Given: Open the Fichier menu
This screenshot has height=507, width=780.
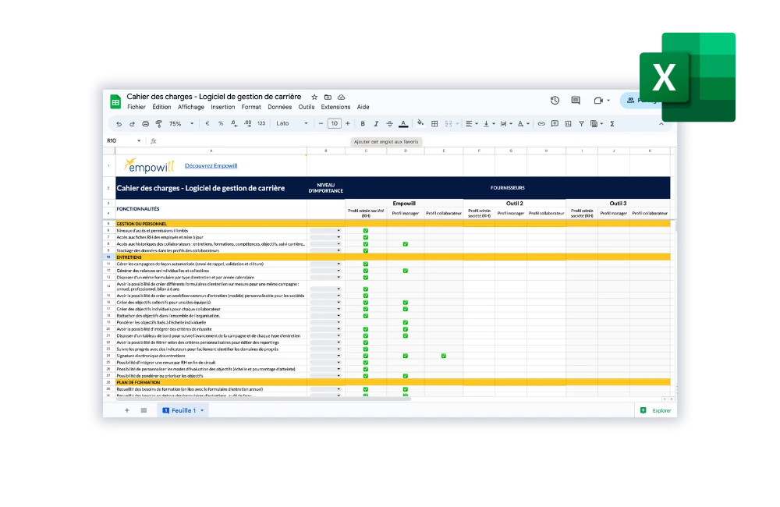Looking at the screenshot, I should (x=136, y=107).
